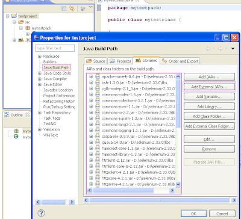
Task: Click the type filter text field
Action: pos(55,48)
